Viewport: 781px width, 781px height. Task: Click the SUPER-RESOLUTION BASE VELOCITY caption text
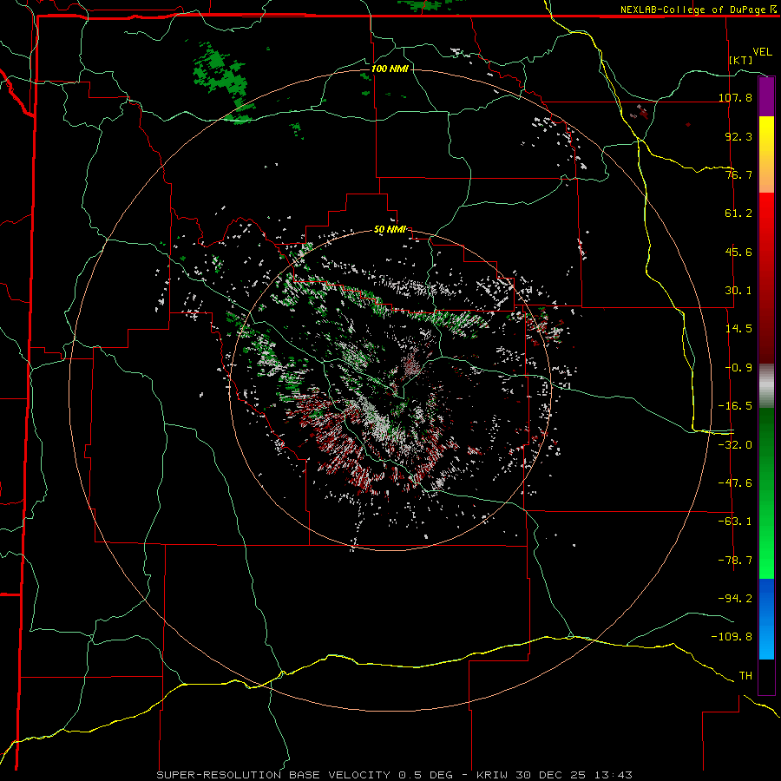[x=273, y=775]
